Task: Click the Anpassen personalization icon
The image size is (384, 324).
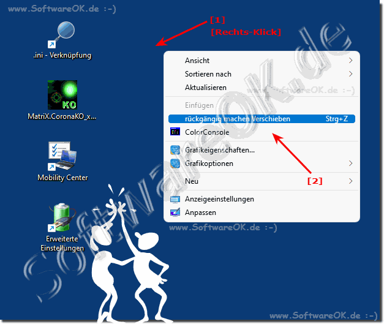Action: point(175,213)
